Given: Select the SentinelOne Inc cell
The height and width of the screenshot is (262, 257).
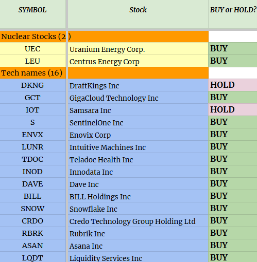Looking at the screenshot, I should point(138,122).
